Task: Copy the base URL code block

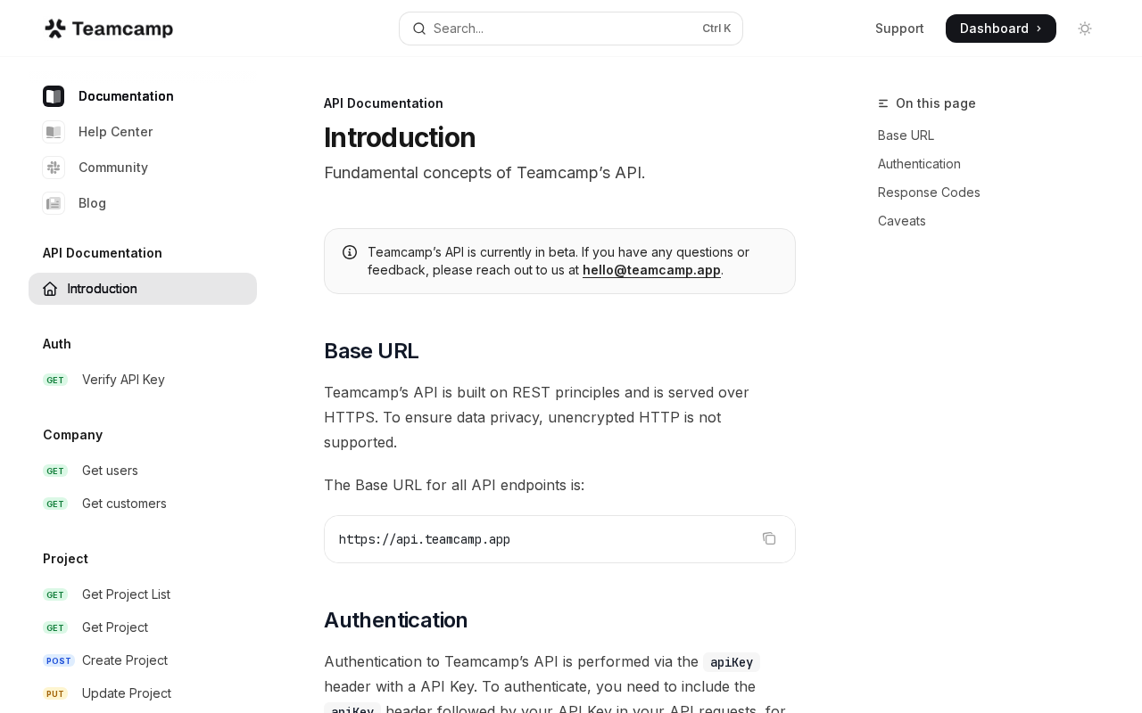Action: pos(769,538)
